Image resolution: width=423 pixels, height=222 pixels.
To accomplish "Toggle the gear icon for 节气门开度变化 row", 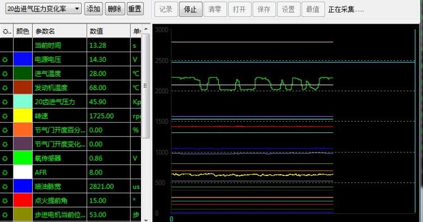I will pyautogui.click(x=5, y=144).
